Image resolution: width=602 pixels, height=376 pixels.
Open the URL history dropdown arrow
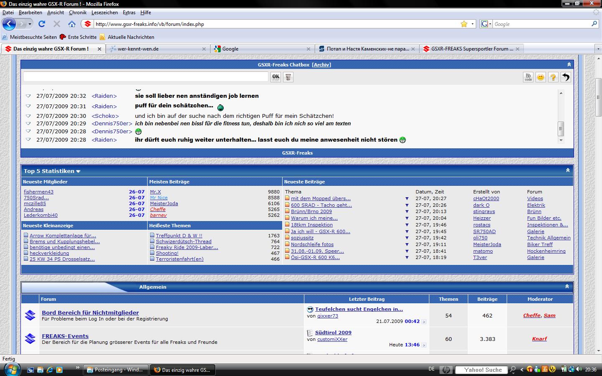(473, 24)
